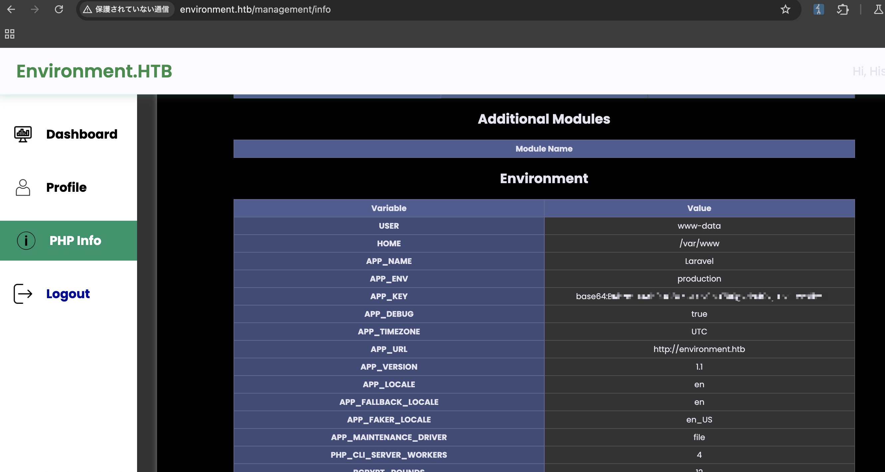Click the address bar URL

255,9
